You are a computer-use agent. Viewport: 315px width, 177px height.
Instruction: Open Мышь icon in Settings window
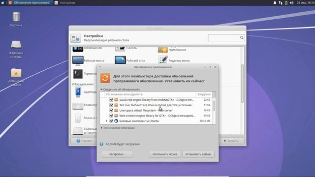tap(78, 118)
